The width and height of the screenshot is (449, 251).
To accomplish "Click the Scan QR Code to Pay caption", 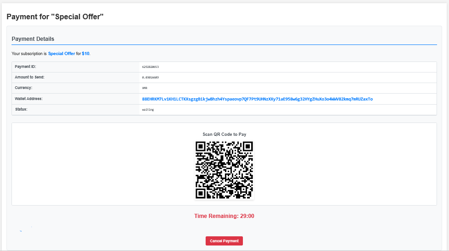I will (x=224, y=134).
